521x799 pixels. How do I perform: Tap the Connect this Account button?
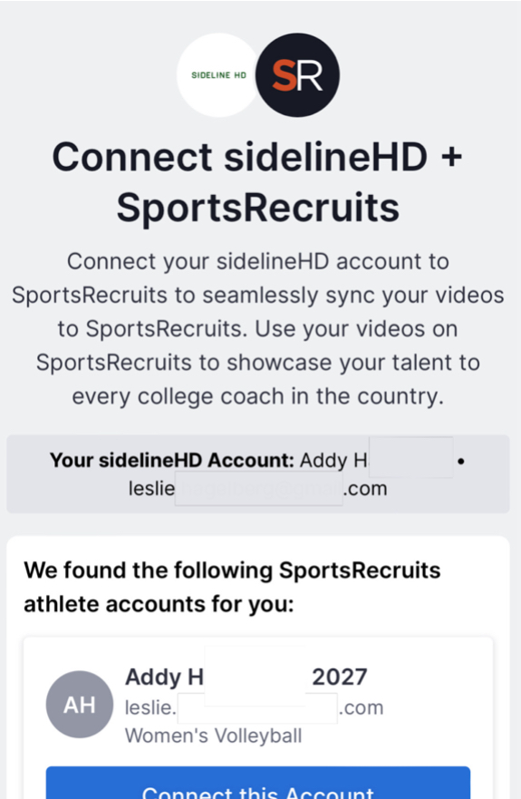(258, 784)
